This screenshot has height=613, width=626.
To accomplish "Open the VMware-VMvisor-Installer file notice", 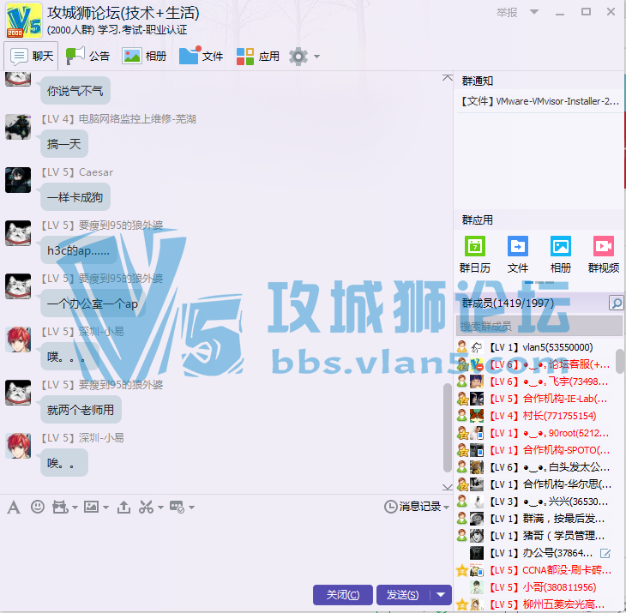I will pos(539,101).
